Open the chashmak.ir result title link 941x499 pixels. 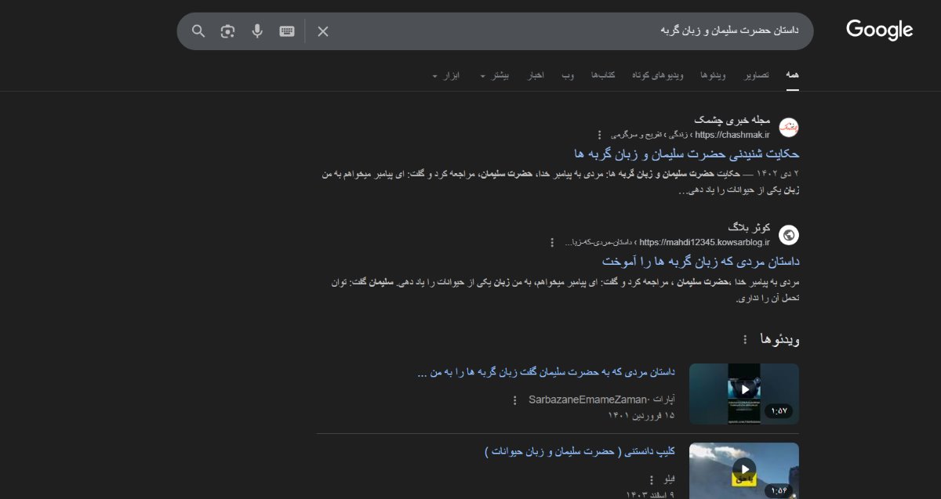coord(686,154)
